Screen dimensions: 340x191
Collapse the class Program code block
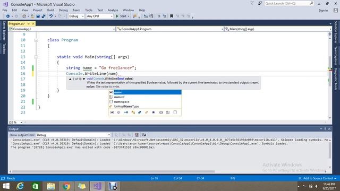point(36,40)
